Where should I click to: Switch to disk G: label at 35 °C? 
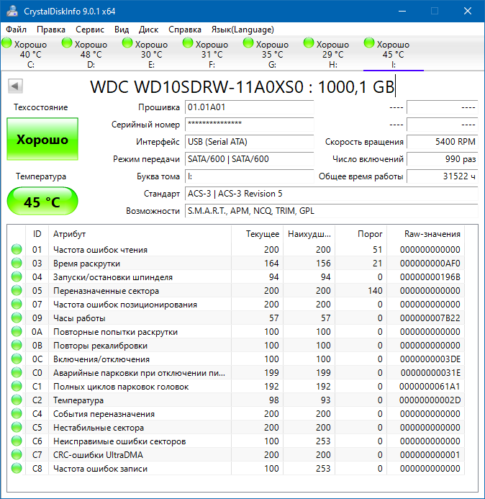(272, 55)
